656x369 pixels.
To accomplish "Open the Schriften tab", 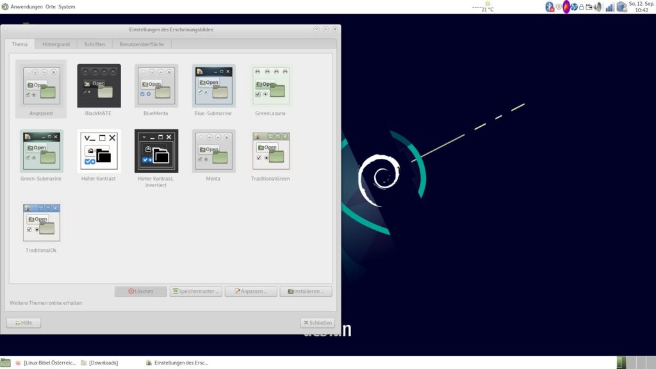I will (95, 44).
